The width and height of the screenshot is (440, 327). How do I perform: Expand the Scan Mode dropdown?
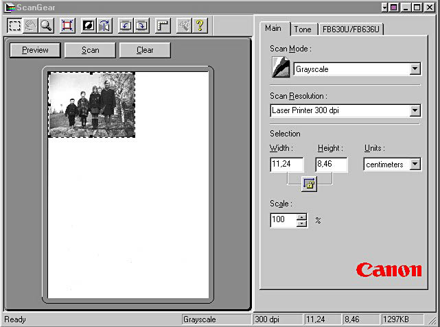click(x=415, y=69)
